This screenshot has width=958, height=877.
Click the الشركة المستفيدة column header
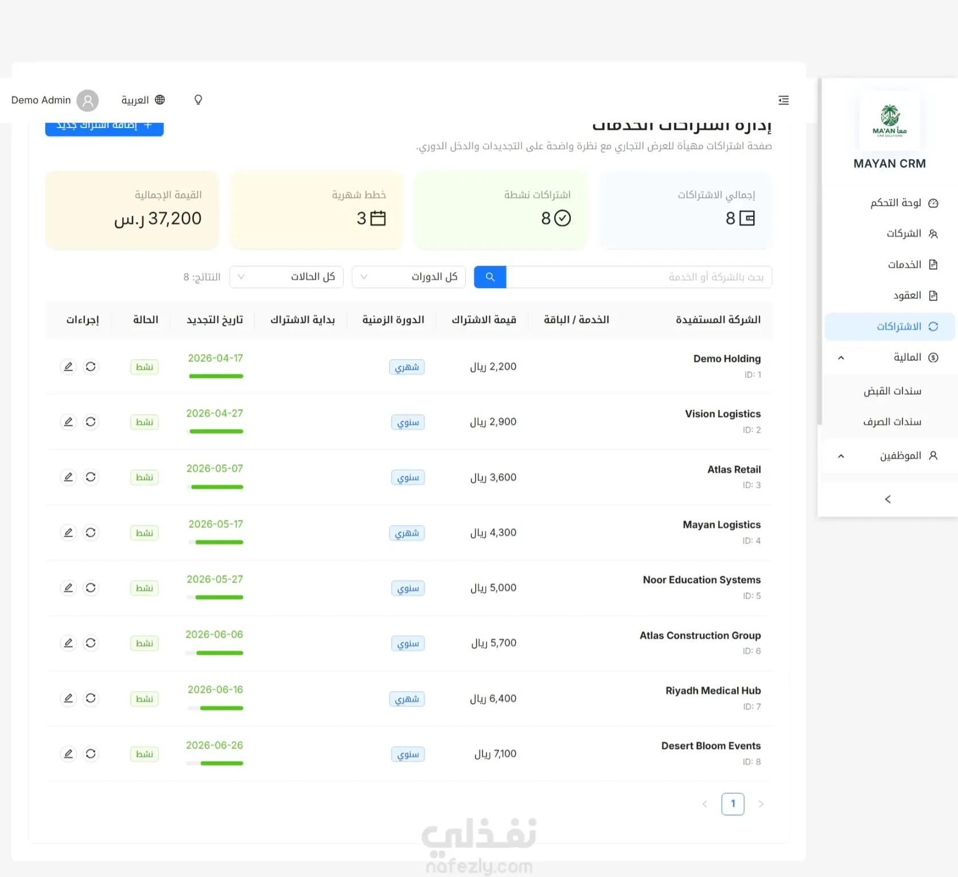[x=718, y=319]
